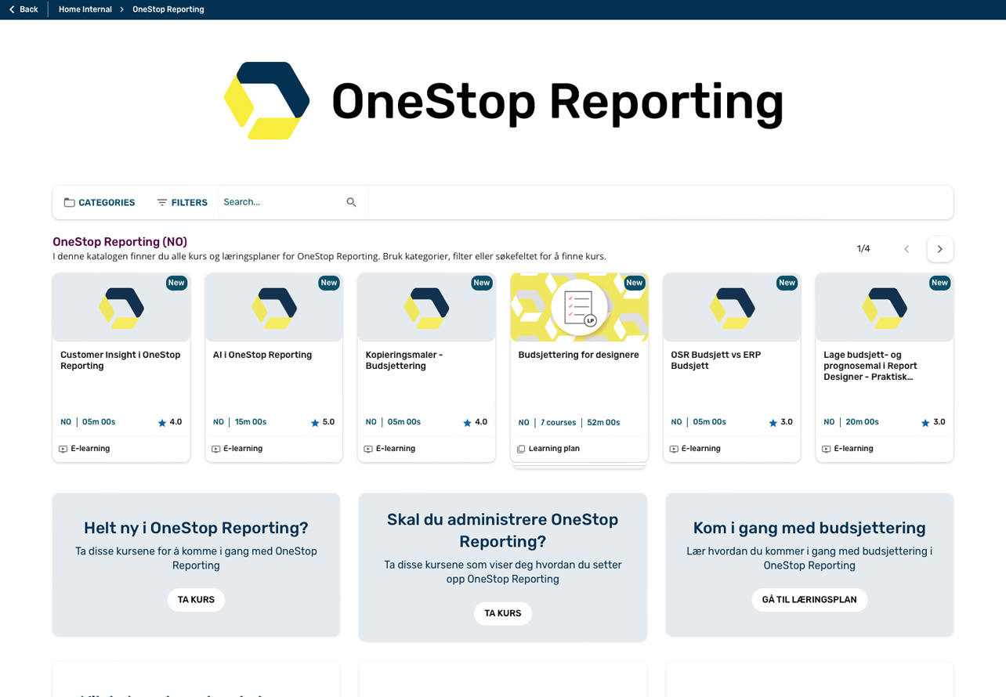Click TA KURS under Skal du administrere

pos(503,613)
